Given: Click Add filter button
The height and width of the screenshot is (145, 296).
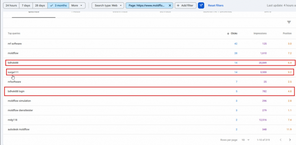Looking at the screenshot, I should pyautogui.click(x=185, y=5).
